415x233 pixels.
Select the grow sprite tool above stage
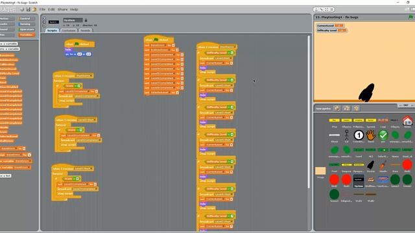pos(326,10)
